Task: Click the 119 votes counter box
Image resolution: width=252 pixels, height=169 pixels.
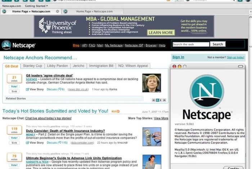Action: [x=14, y=130]
